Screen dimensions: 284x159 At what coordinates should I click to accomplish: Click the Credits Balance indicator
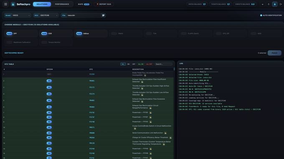pos(245,4)
